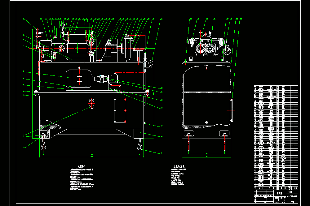Select the electric motor body in front view
The image size is (310, 206).
pos(78,79)
